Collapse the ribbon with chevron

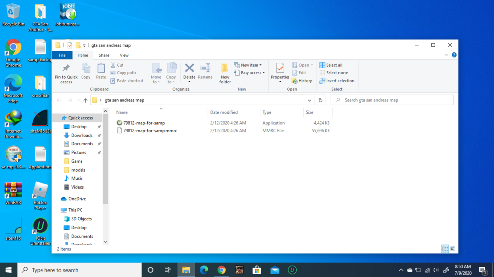pyautogui.click(x=446, y=55)
